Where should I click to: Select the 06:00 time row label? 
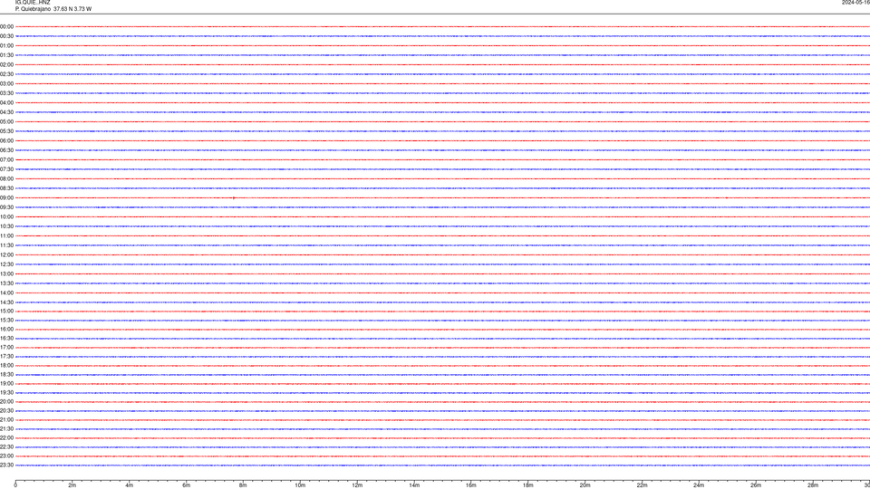pyautogui.click(x=6, y=141)
